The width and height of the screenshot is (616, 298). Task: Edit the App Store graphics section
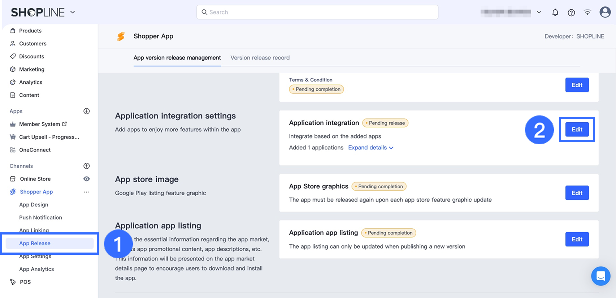pyautogui.click(x=577, y=193)
